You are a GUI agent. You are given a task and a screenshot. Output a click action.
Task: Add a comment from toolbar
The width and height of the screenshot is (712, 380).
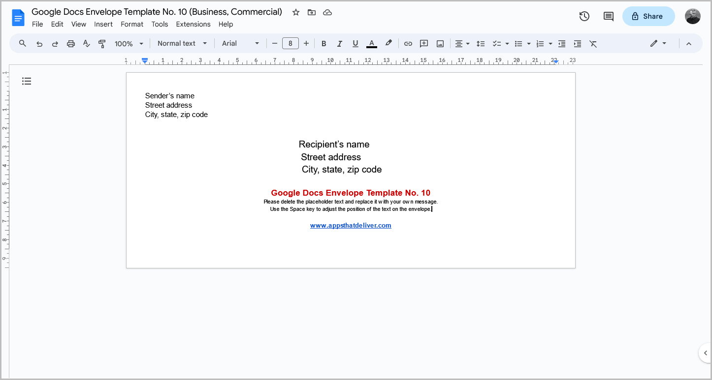click(x=424, y=44)
